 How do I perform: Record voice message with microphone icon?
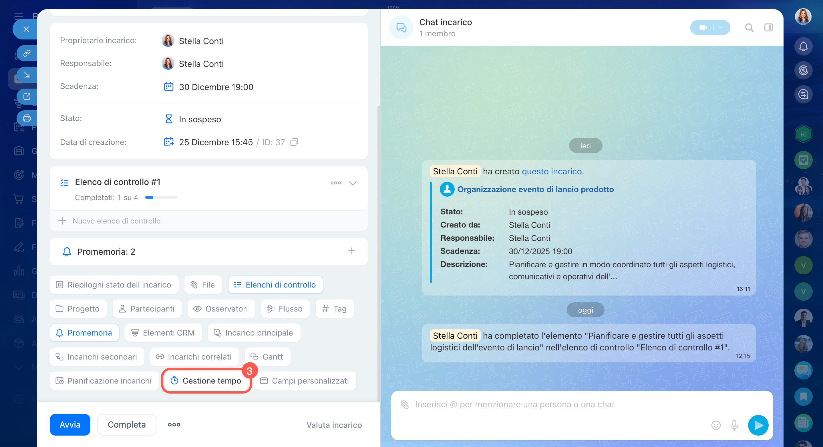tap(734, 425)
